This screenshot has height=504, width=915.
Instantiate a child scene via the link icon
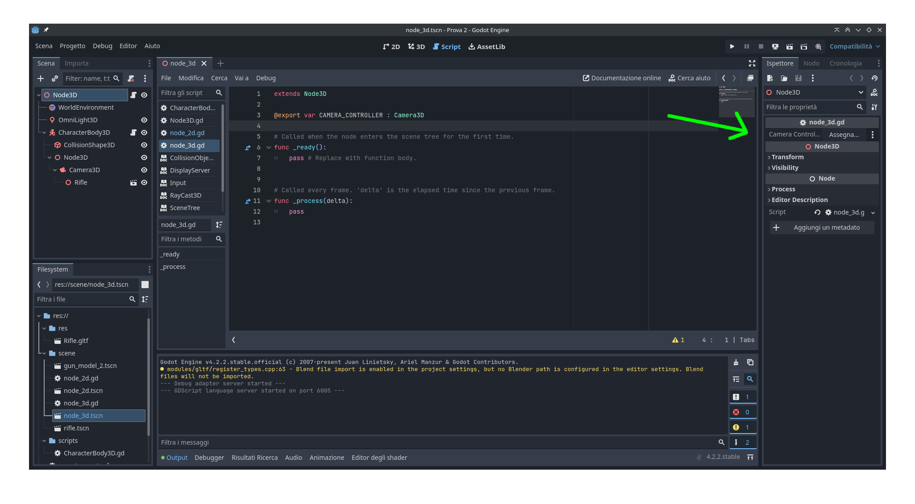(x=55, y=78)
